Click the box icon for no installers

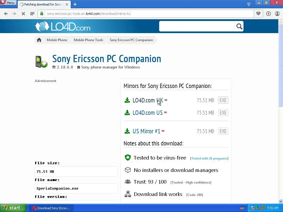click(128, 170)
